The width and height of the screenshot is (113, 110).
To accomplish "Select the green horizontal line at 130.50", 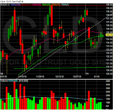I will (x=61, y=68).
